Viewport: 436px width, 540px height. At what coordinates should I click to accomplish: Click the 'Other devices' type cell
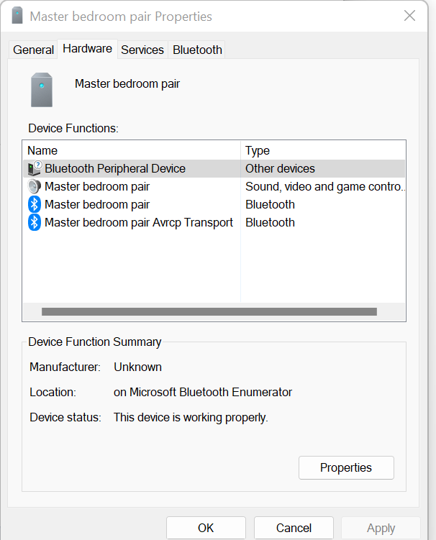280,168
